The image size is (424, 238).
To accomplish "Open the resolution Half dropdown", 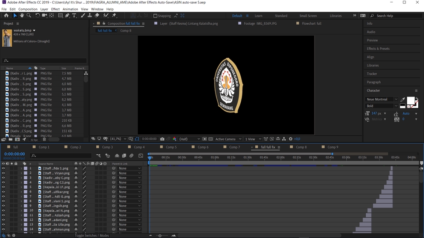I will 189,139.
